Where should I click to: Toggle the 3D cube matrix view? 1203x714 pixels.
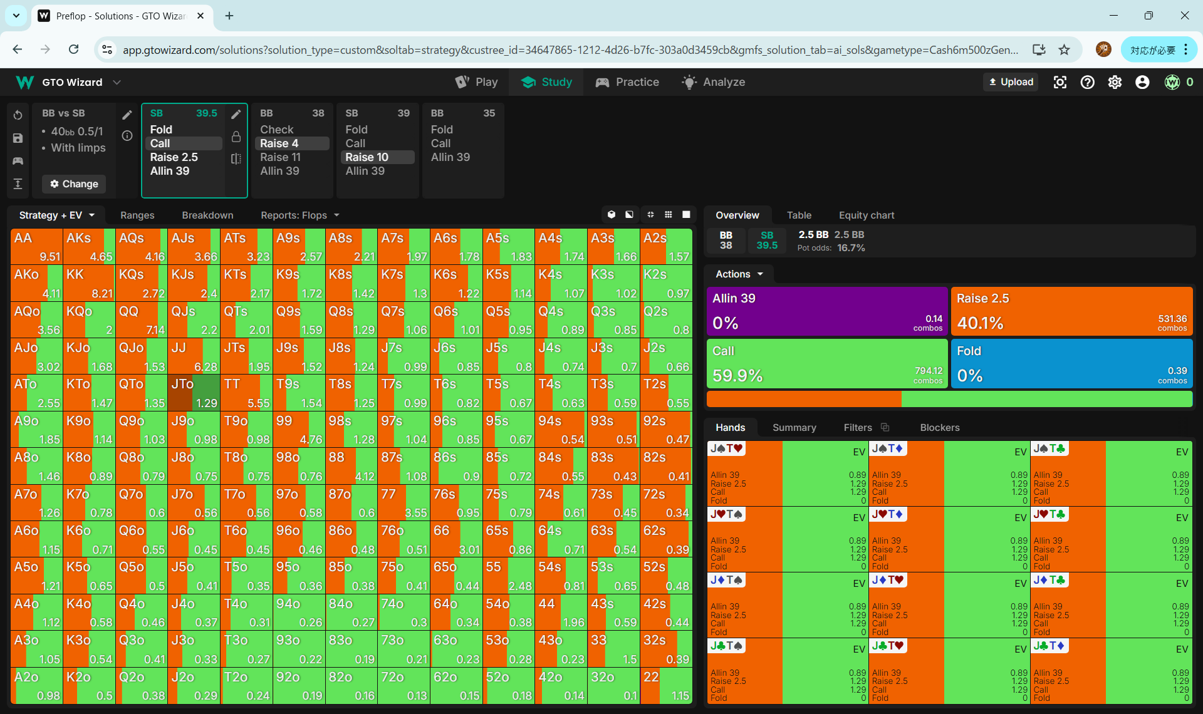pyautogui.click(x=612, y=215)
